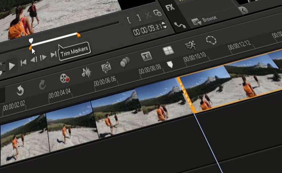Click the Undo arrow in the timeline toolbar
The width and height of the screenshot is (282, 173).
[20, 90]
